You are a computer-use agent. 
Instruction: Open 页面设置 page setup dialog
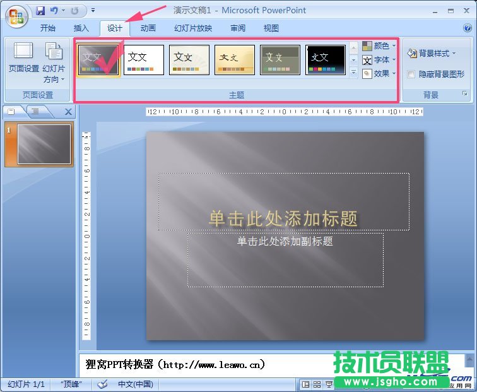24,57
